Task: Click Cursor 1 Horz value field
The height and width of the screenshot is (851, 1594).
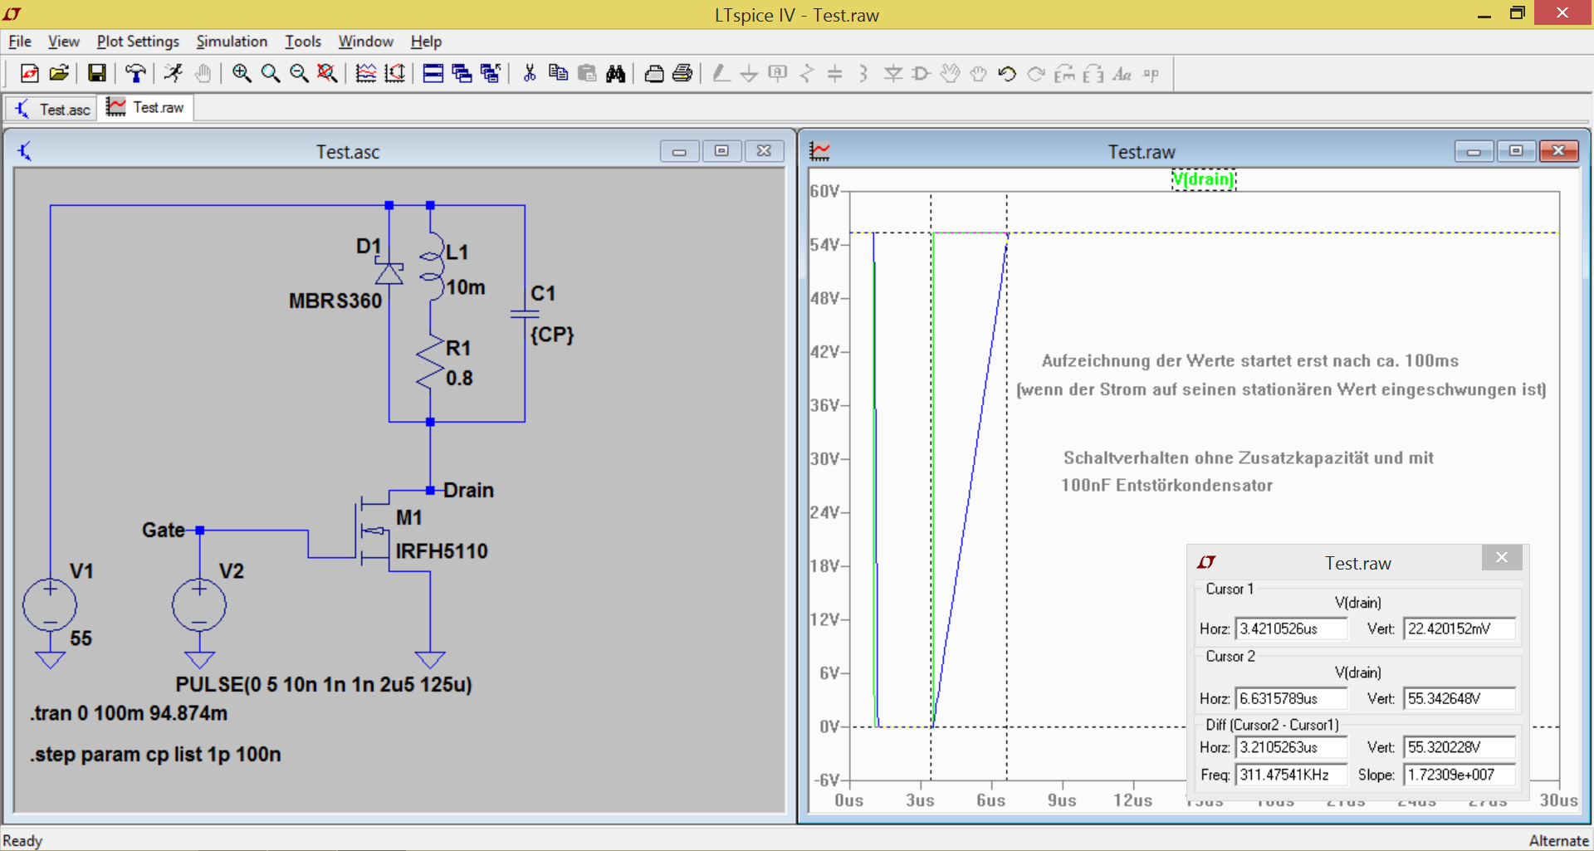Action: coord(1291,629)
